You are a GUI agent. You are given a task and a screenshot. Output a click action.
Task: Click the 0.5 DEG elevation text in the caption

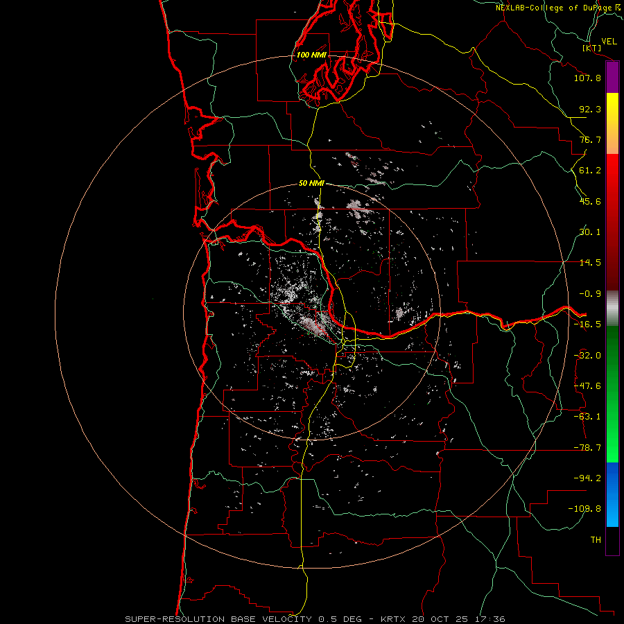coord(340,619)
